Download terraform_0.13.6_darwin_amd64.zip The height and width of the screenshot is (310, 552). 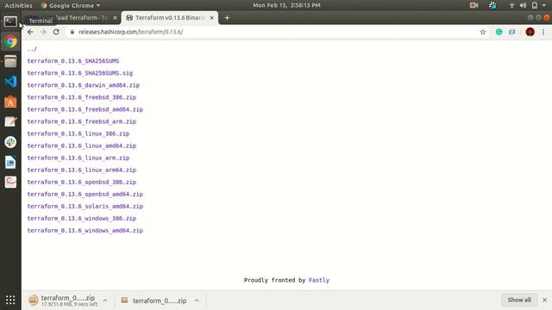[84, 85]
